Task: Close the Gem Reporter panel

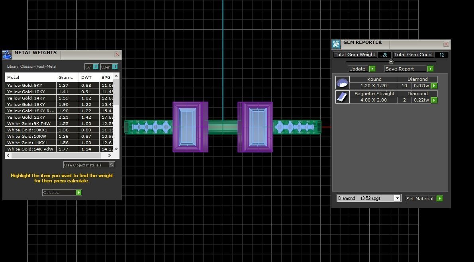Action: tap(446, 44)
